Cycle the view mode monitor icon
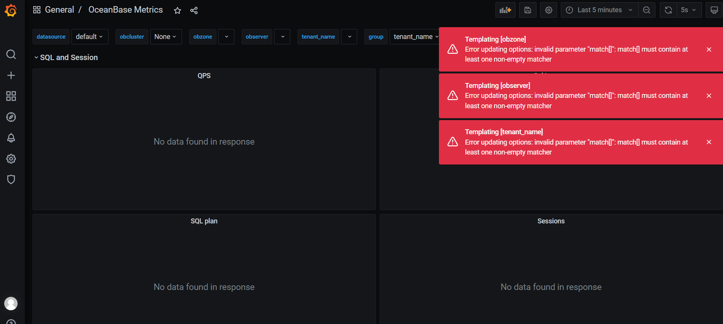The image size is (723, 324). pos(714,10)
